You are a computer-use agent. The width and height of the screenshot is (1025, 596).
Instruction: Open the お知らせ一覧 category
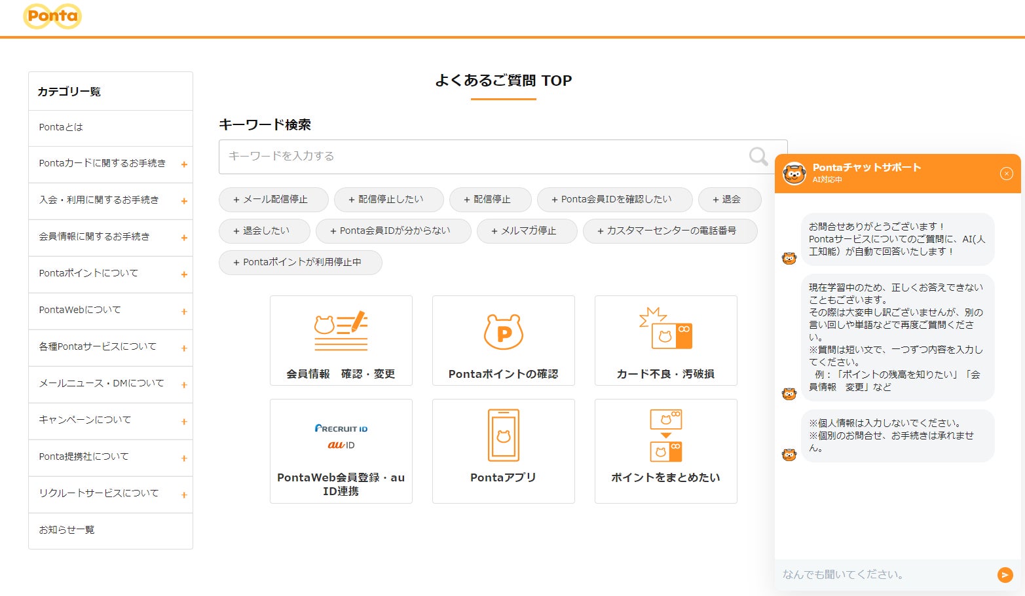pos(110,531)
